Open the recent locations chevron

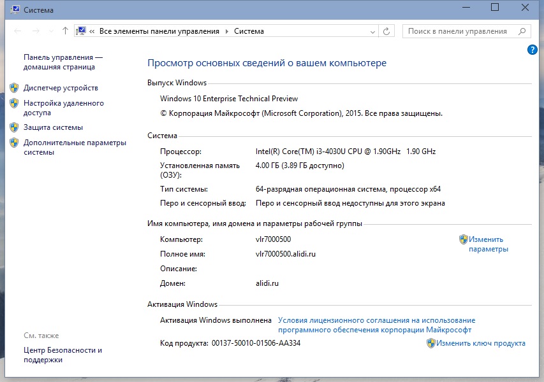(52, 32)
